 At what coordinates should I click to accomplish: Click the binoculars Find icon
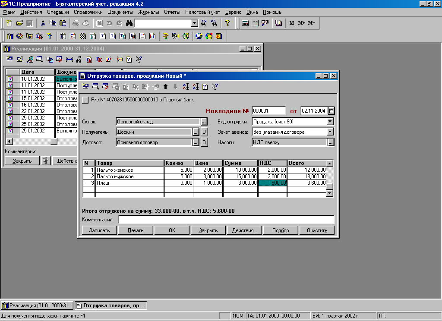click(x=129, y=23)
